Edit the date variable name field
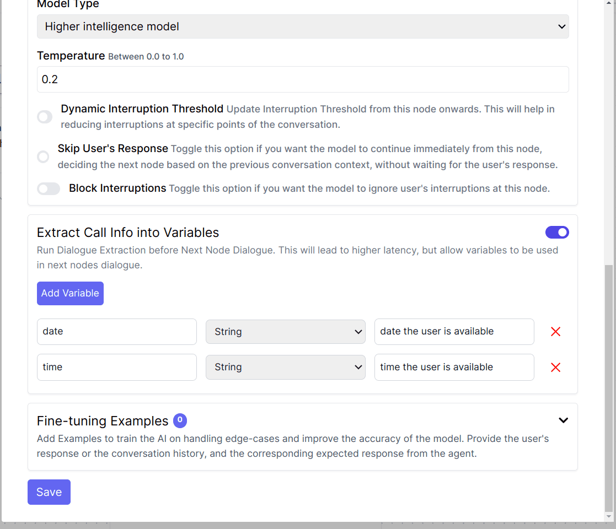This screenshot has height=529, width=616. point(117,332)
